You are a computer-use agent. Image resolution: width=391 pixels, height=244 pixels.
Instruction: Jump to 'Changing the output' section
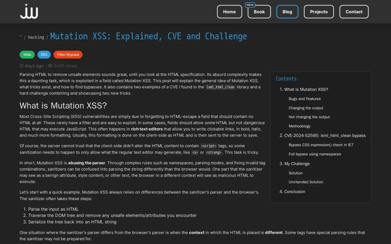point(306,108)
